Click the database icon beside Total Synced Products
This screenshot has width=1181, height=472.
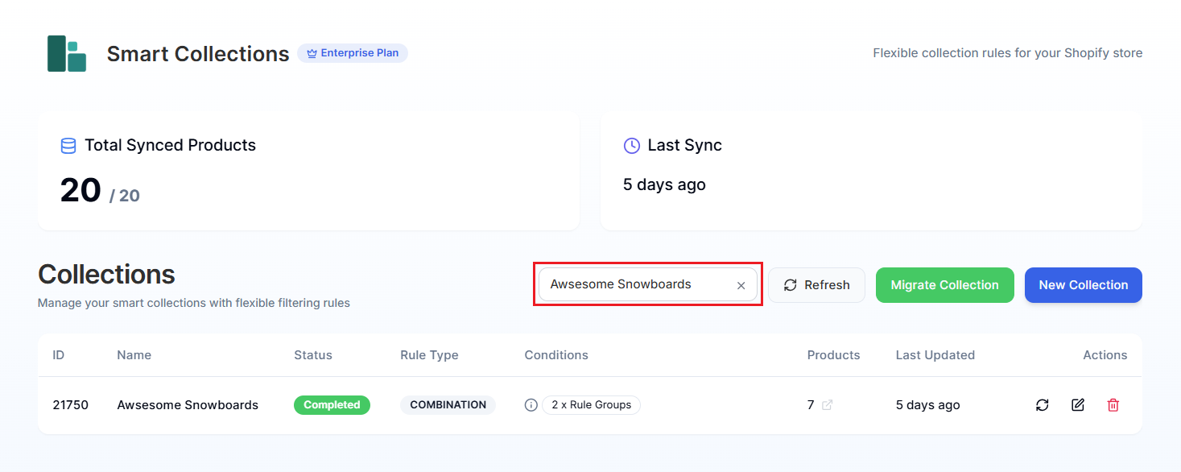(x=68, y=146)
